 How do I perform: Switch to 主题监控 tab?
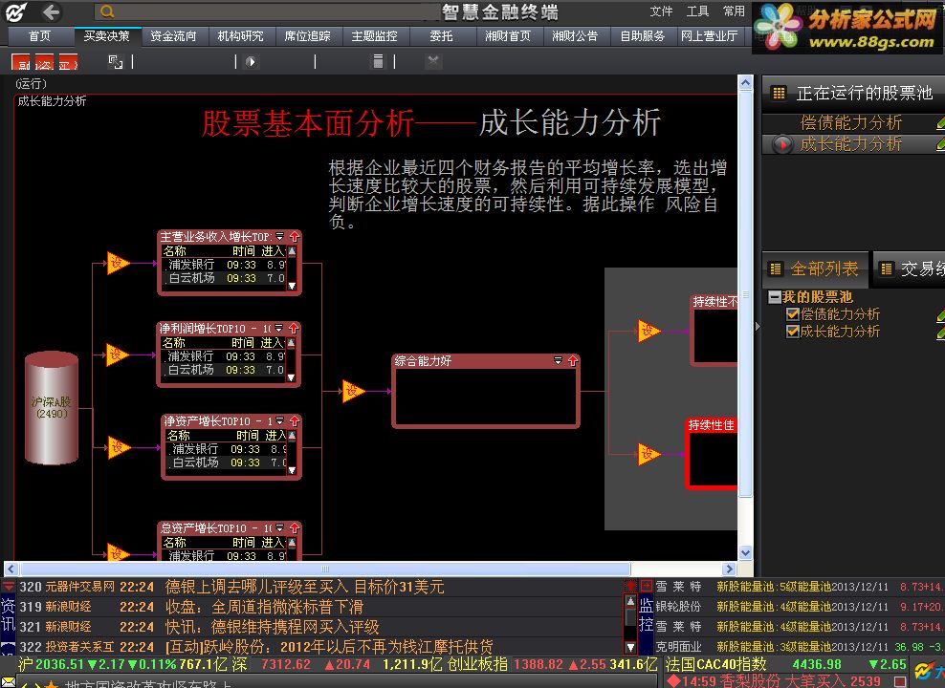[x=374, y=36]
